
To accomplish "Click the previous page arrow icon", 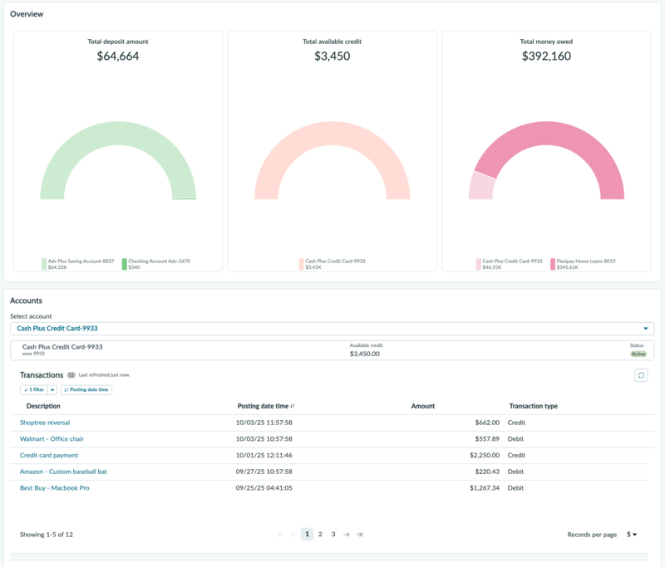I will pyautogui.click(x=293, y=535).
